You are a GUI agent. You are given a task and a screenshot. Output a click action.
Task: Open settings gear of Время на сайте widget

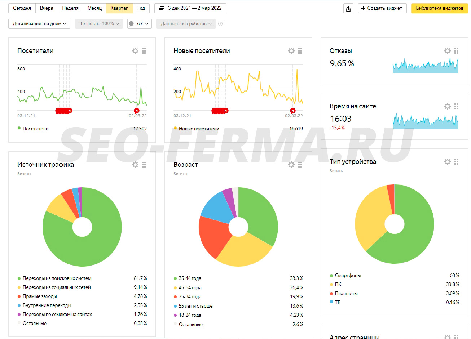click(448, 106)
